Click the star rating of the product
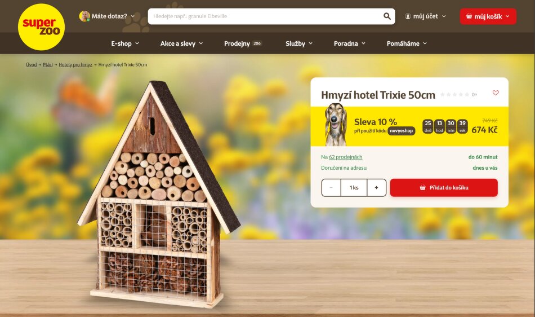 pyautogui.click(x=454, y=94)
